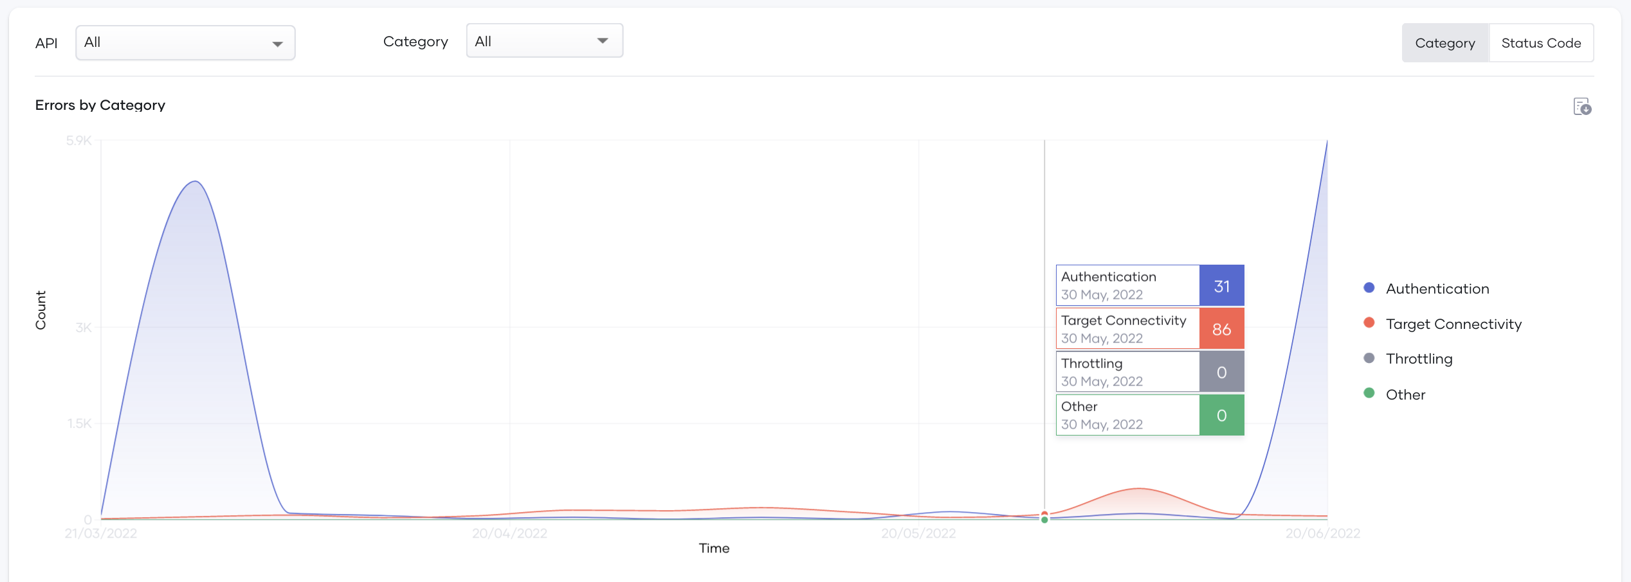Click the blue Authentication legend dot
The width and height of the screenshot is (1631, 582).
point(1369,288)
